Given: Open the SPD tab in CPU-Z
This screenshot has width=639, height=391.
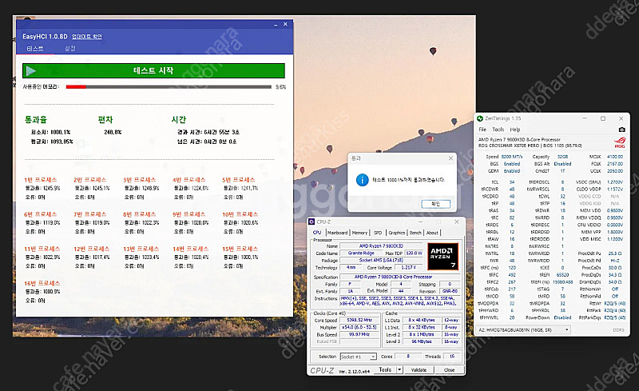Looking at the screenshot, I should [x=378, y=233].
